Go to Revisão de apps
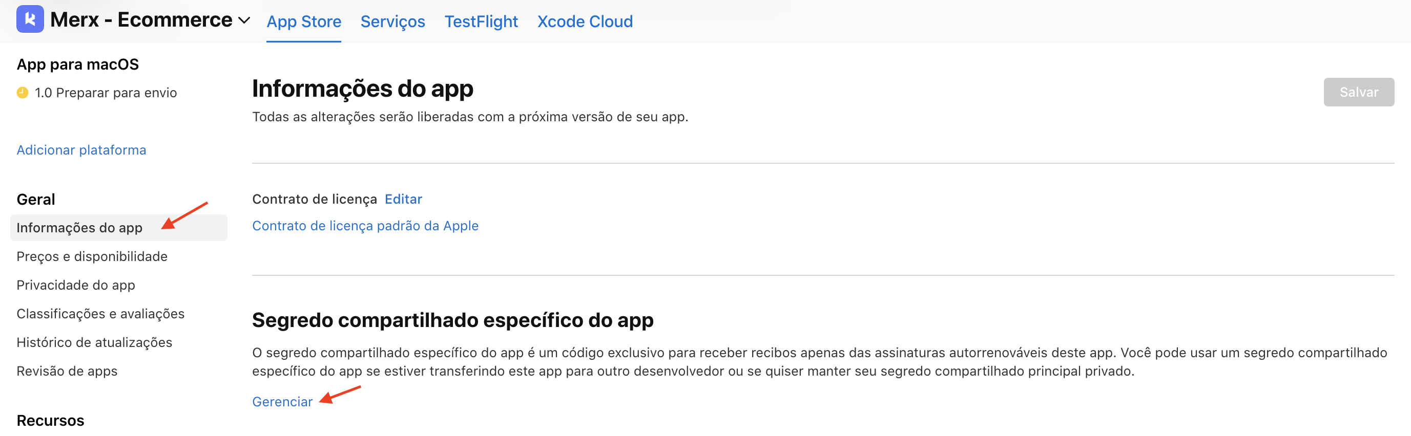1411x436 pixels. click(x=67, y=371)
